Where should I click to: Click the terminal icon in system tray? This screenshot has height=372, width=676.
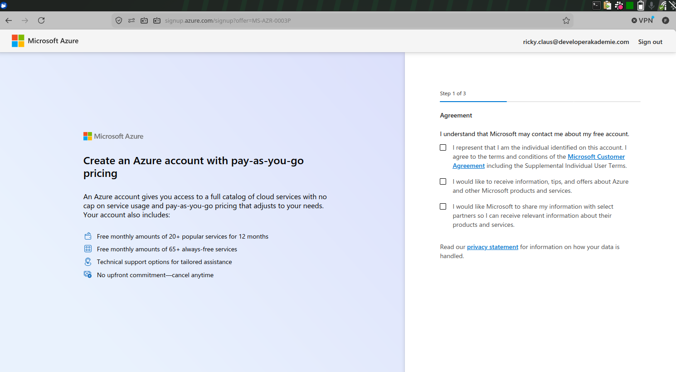597,5
